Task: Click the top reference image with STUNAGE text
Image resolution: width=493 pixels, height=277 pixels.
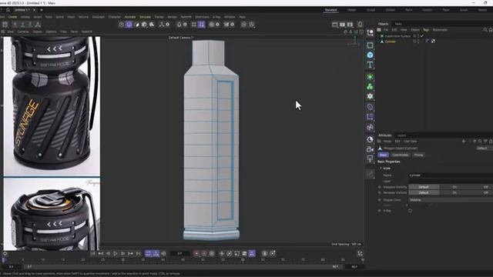Action: 52,106
